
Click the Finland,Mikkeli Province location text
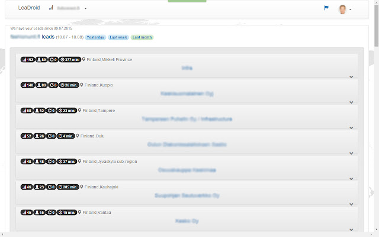(109, 59)
